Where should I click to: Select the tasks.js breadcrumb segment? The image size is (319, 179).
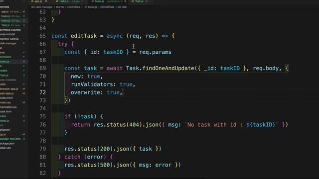click(x=91, y=7)
